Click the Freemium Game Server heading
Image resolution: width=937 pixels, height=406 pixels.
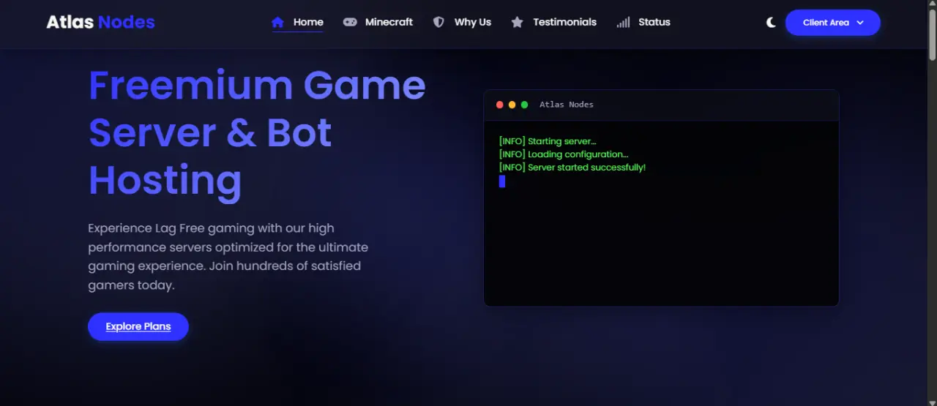(x=257, y=133)
